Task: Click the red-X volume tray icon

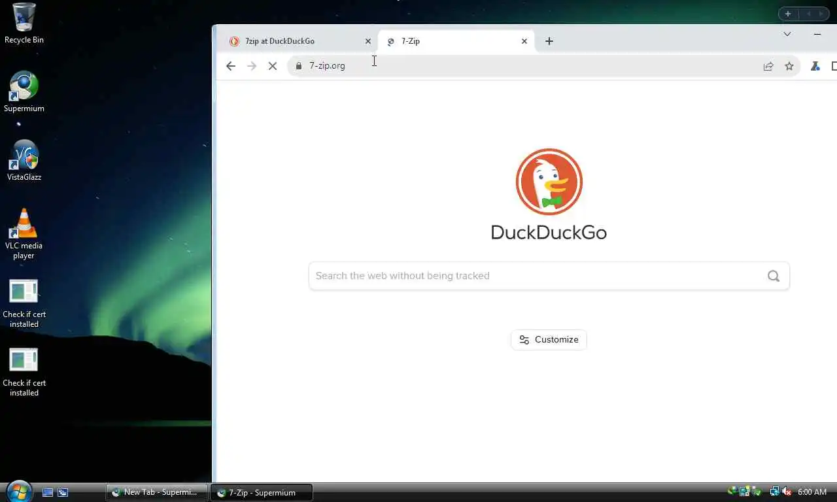Action: pos(787,492)
